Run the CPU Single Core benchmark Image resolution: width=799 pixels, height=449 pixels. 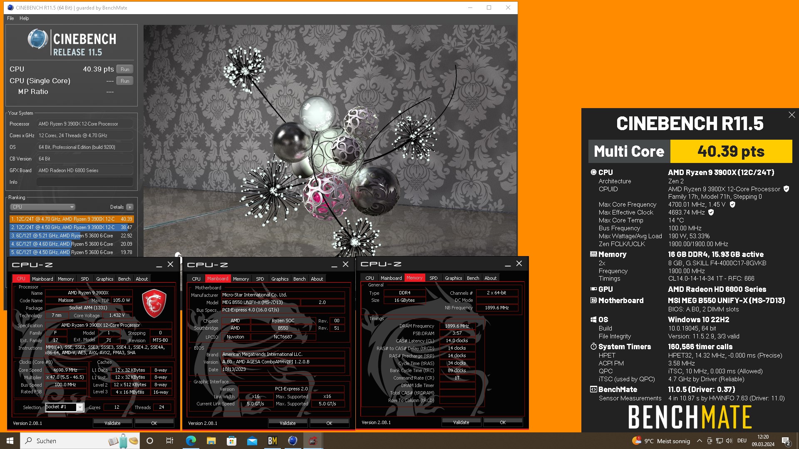pyautogui.click(x=125, y=81)
